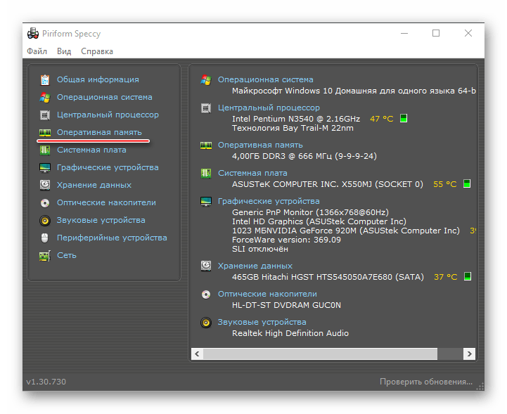The width and height of the screenshot is (507, 414).
Task: Open the Справка menu
Action: point(97,52)
